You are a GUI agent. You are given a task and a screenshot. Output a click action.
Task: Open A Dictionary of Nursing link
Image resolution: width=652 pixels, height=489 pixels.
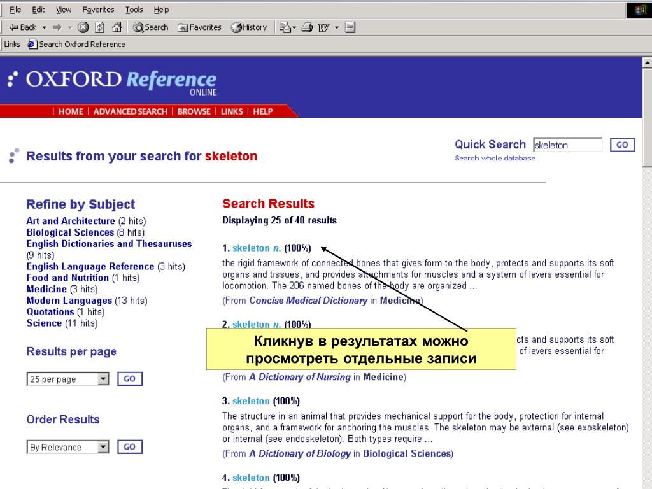point(300,377)
